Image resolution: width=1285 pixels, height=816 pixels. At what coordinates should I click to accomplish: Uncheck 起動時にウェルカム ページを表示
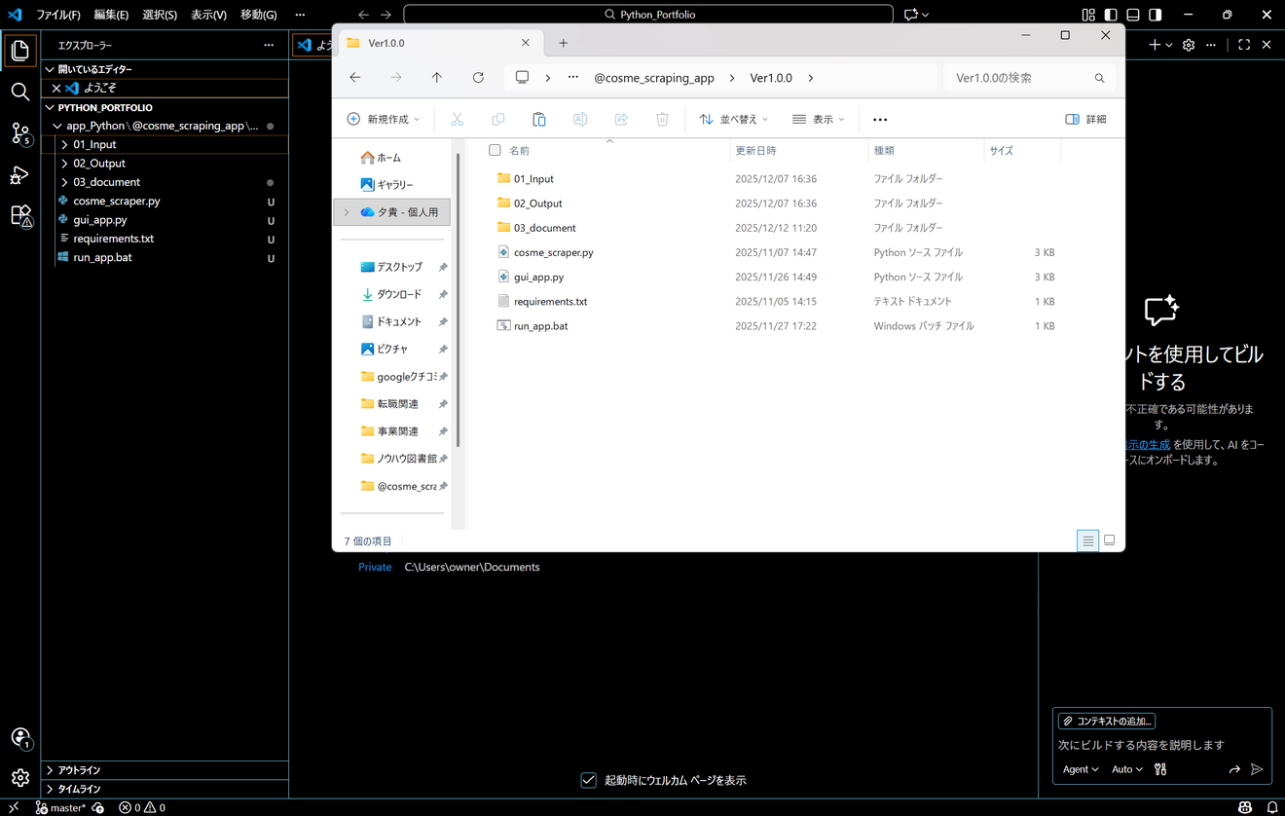point(588,780)
